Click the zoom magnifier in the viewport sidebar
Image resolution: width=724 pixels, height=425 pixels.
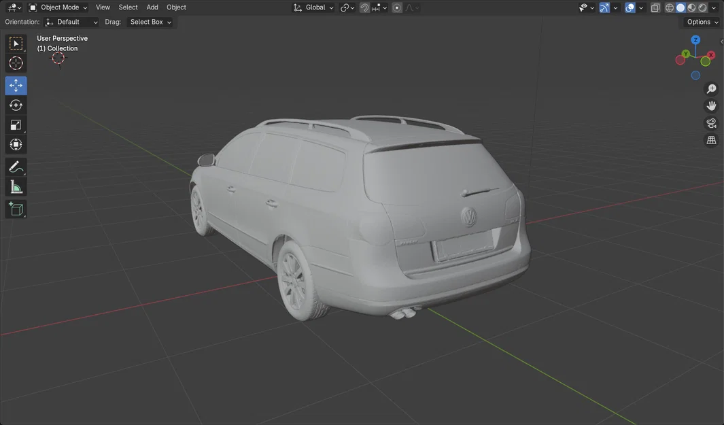click(711, 88)
